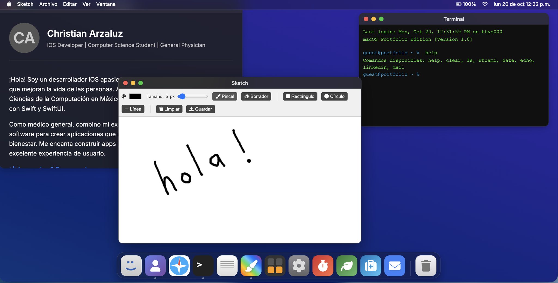This screenshot has width=558, height=283.
Task: Open the Ver menu
Action: (86, 4)
